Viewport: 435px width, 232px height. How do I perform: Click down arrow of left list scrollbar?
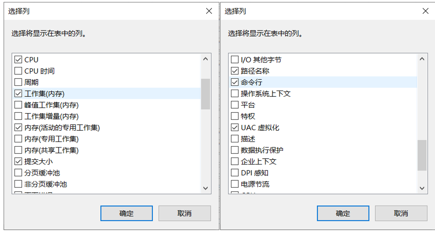tap(205, 188)
